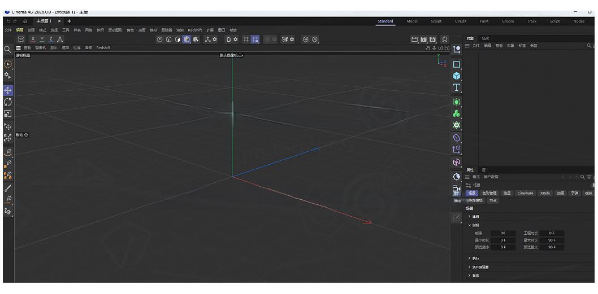
Task: Select the Move tool in left toolbar
Action: click(7, 90)
